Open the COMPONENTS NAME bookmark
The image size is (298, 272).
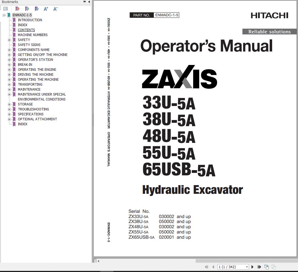tap(34, 50)
